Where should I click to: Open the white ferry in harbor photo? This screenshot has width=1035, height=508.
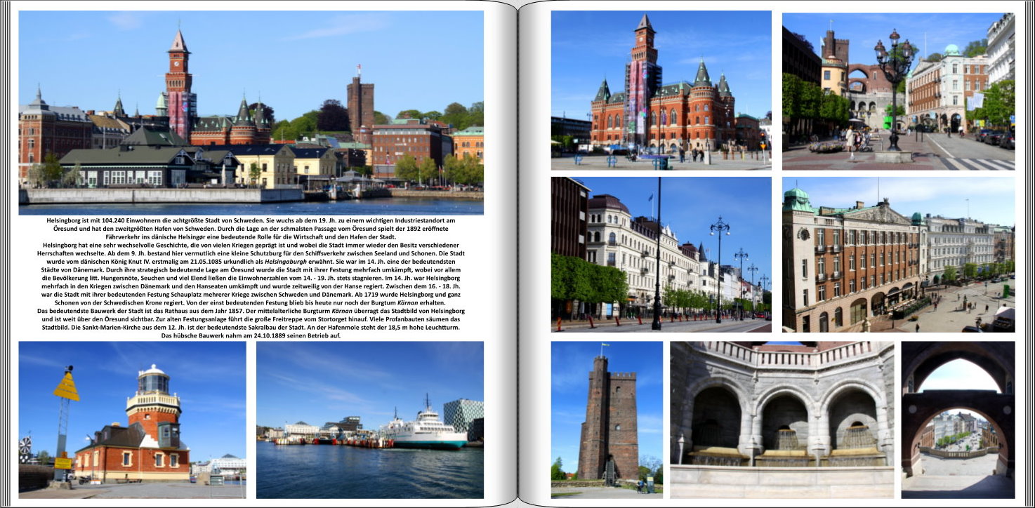(x=369, y=420)
